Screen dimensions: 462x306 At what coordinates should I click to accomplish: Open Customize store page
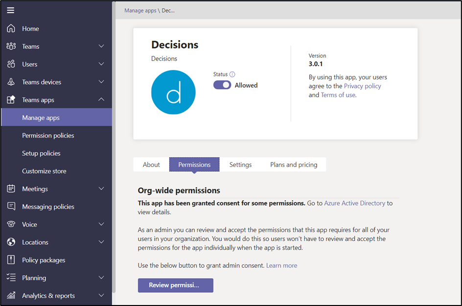[x=57, y=171]
